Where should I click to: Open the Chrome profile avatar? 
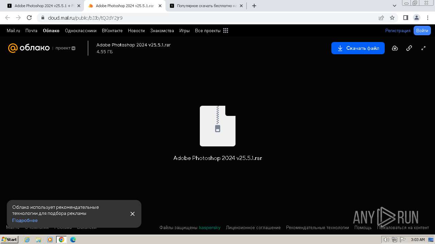pyautogui.click(x=417, y=18)
